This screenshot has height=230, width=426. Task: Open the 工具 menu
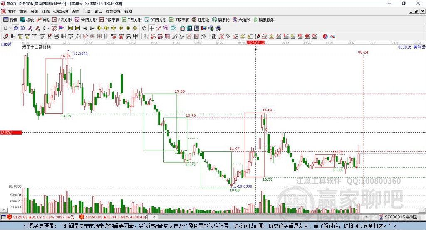(87, 11)
